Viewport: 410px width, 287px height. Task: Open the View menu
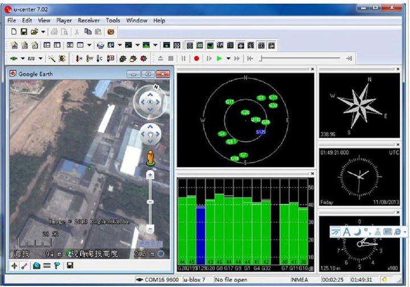[x=44, y=20]
